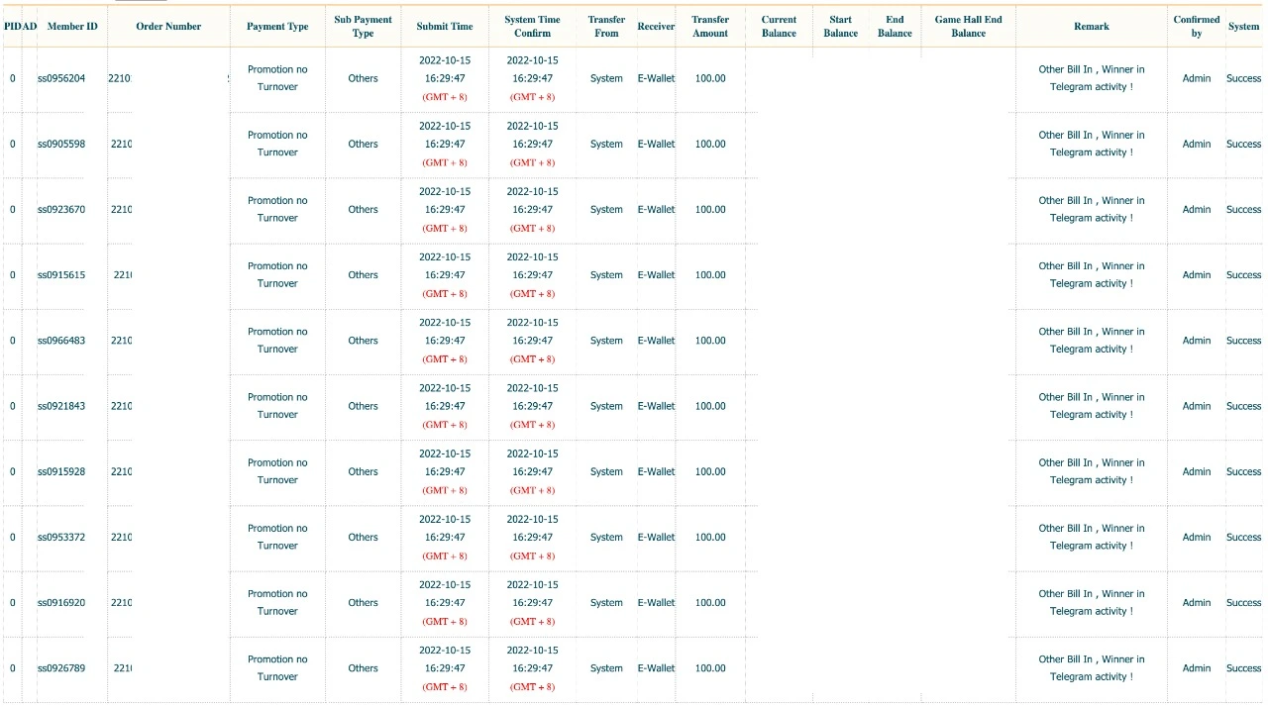Click the Payment Type column header
The height and width of the screenshot is (707, 1268).
point(277,27)
